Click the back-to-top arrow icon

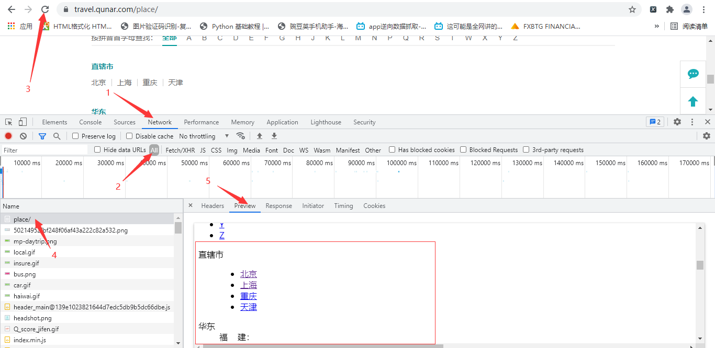[x=693, y=101]
